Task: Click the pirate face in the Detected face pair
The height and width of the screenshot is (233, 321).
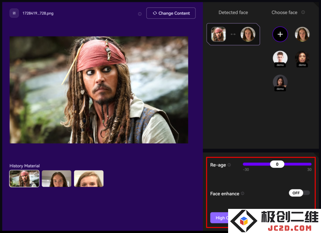Action: 218,34
